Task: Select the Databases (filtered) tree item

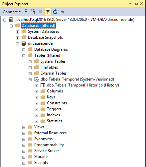Action: 38,26
